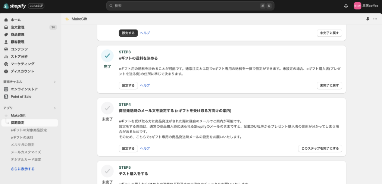
Task: Open the 三宿coffee store avatar
Action: click(357, 6)
